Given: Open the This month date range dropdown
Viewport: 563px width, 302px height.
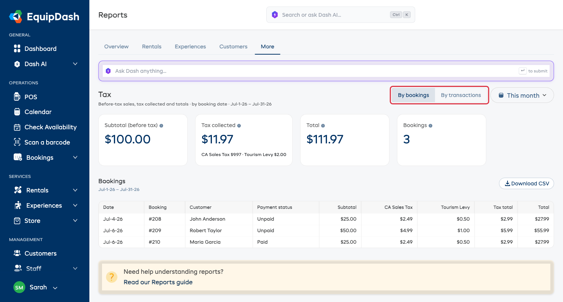Looking at the screenshot, I should click(522, 95).
